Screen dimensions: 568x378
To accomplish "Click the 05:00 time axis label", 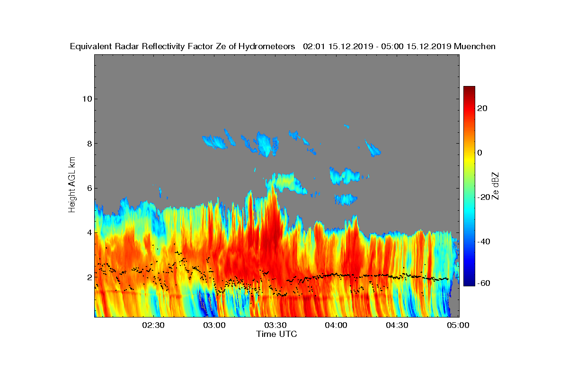I will tap(458, 326).
